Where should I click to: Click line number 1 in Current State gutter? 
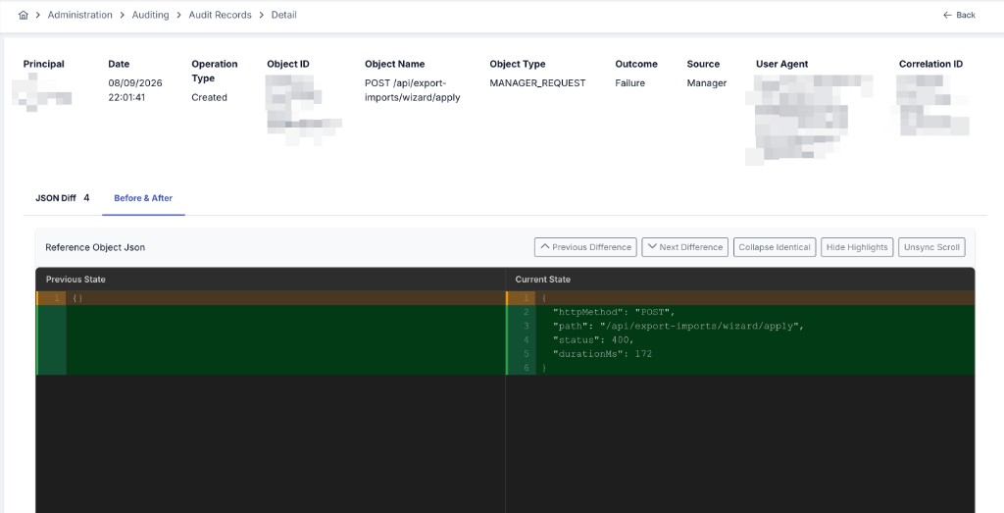(x=526, y=298)
